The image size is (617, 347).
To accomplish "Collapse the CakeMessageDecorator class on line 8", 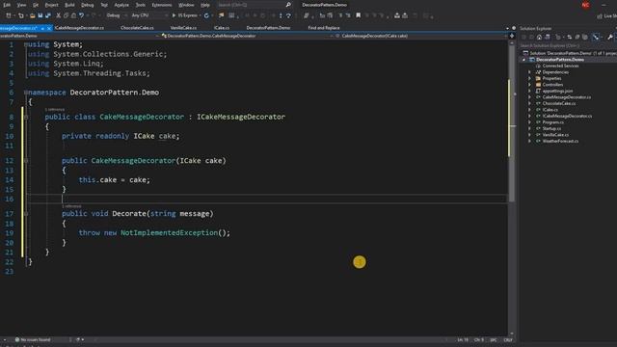I will (x=26, y=118).
